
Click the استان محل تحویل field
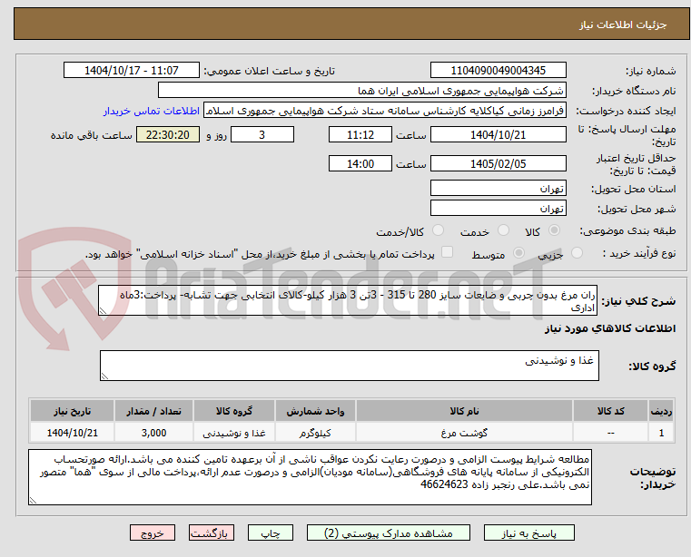click(x=498, y=188)
